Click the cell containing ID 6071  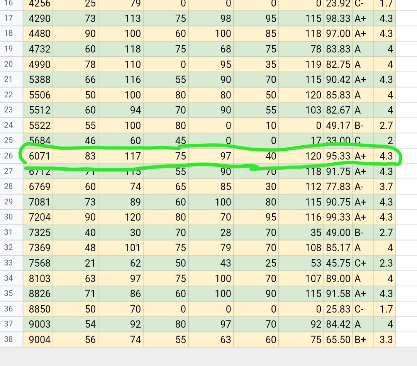point(40,156)
